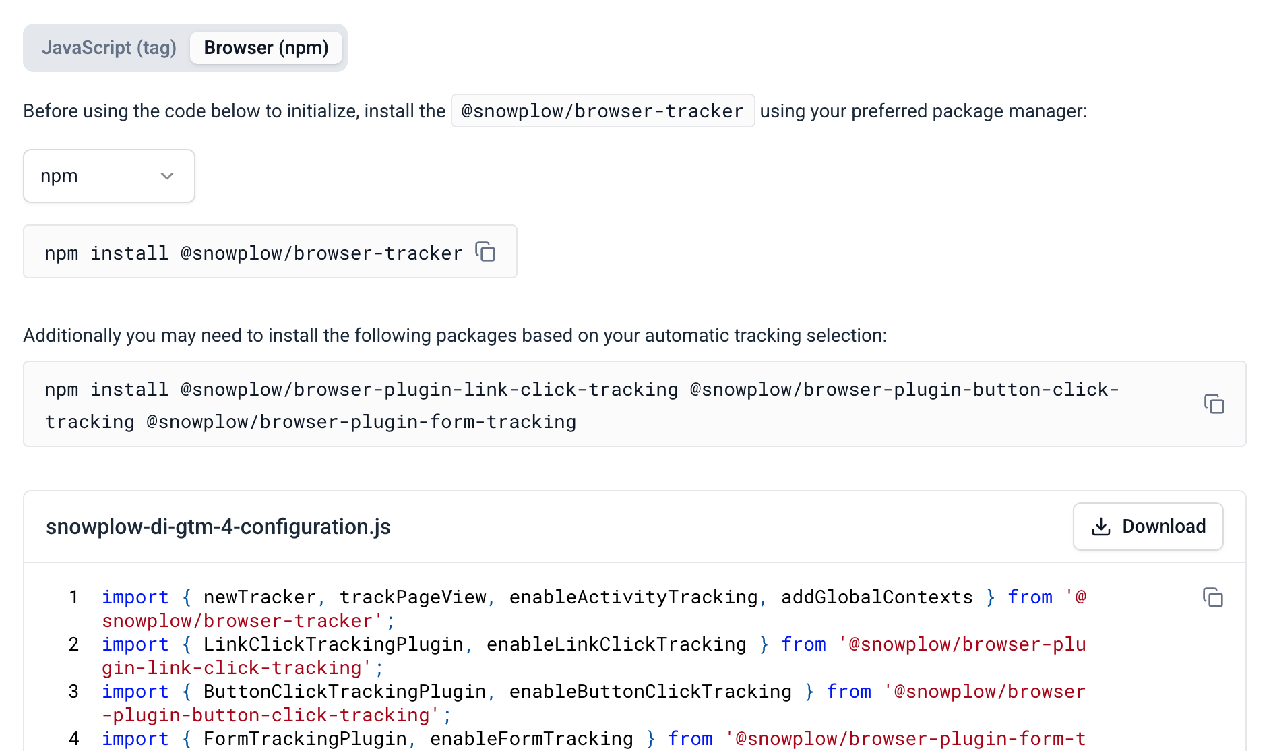This screenshot has height=751, width=1271.
Task: Select the Browser (npm) tab
Action: 266,47
